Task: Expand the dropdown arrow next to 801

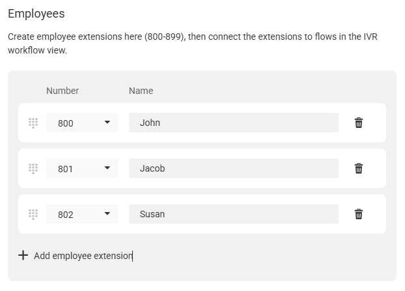Action: coord(107,168)
